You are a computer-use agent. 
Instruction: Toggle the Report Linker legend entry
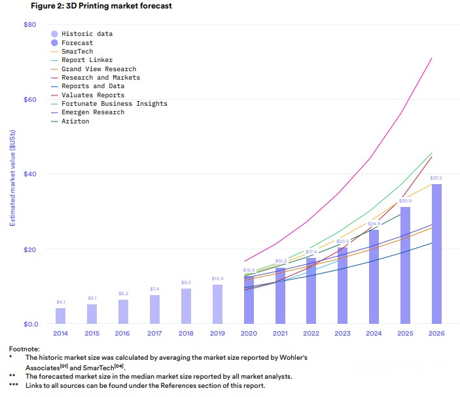87,60
